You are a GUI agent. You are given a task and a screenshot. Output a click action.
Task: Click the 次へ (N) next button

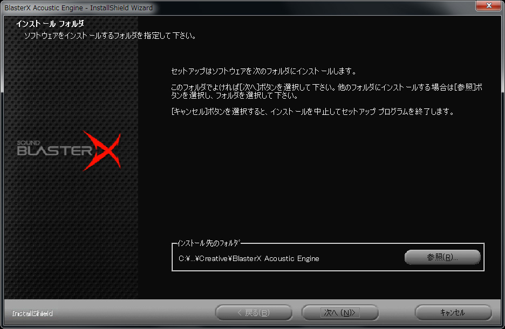[x=340, y=313]
